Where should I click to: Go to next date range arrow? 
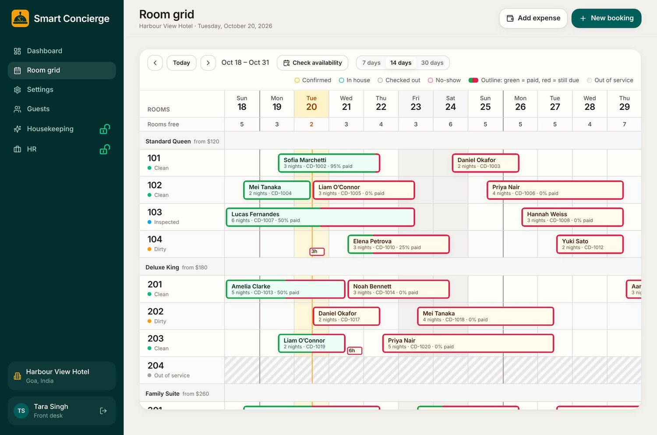(208, 63)
